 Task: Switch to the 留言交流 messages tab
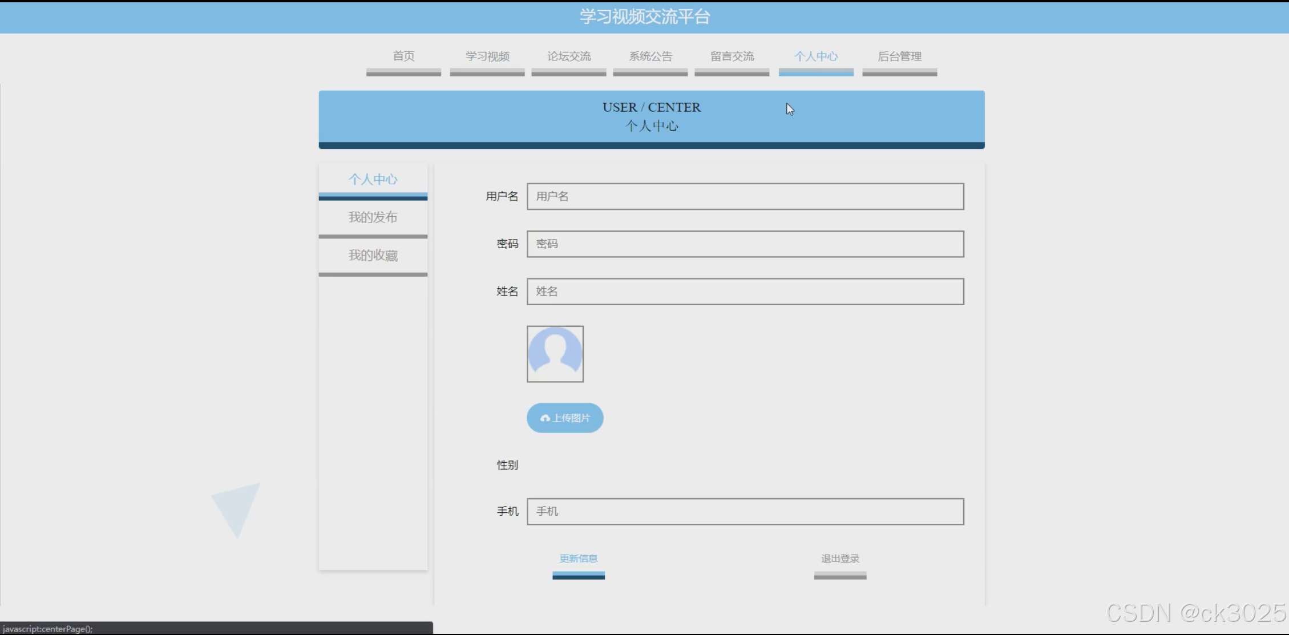(732, 56)
